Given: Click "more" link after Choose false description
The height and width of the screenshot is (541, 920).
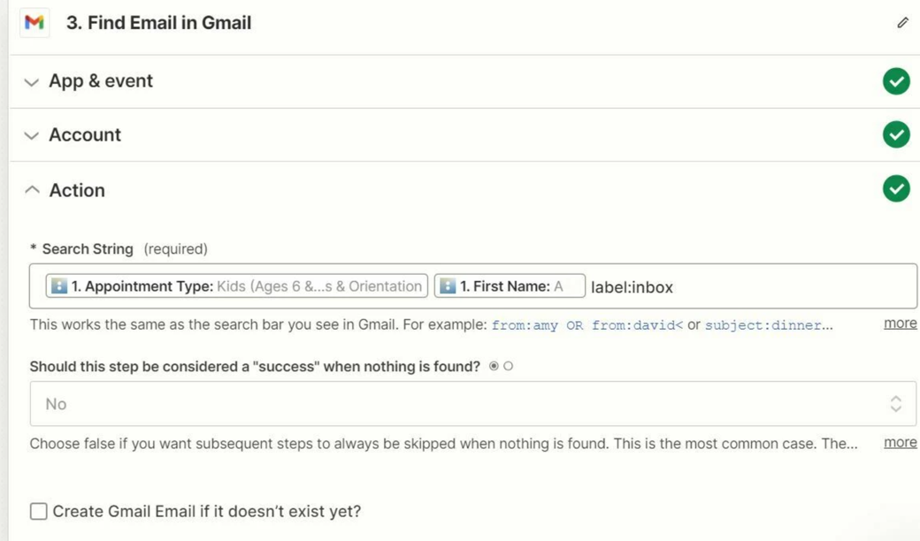Looking at the screenshot, I should click(x=900, y=442).
